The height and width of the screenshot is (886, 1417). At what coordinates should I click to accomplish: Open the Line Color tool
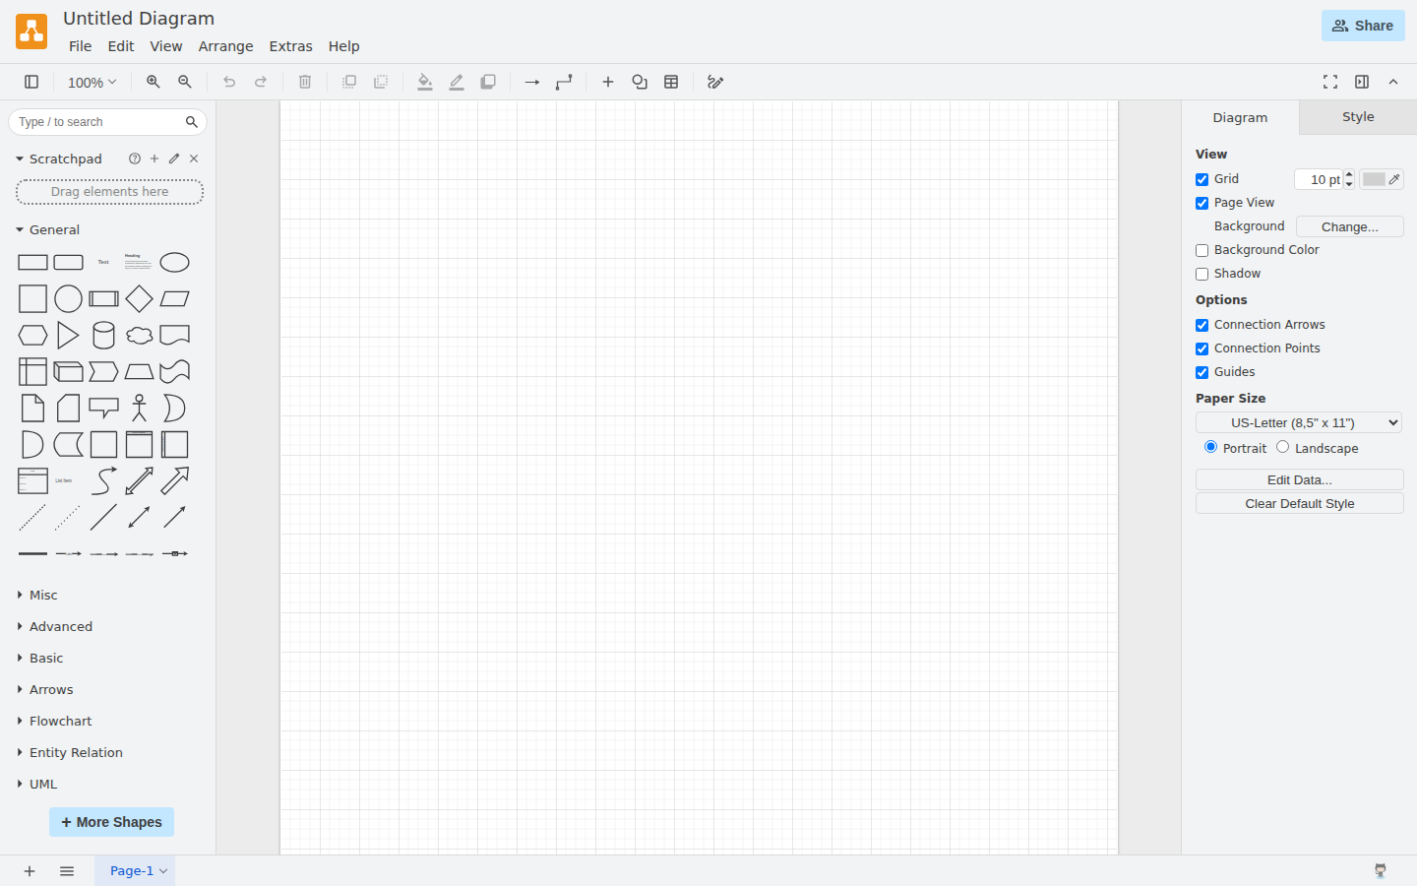(x=457, y=82)
